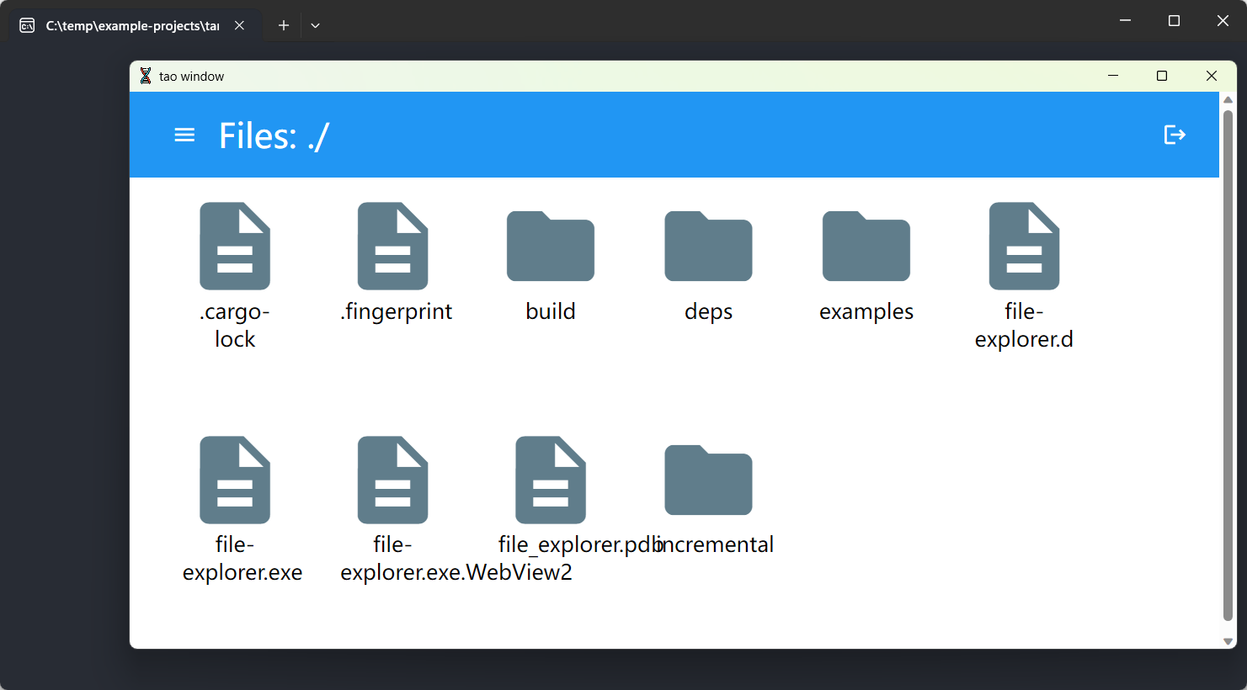Open the hamburger navigation menu

coord(184,135)
